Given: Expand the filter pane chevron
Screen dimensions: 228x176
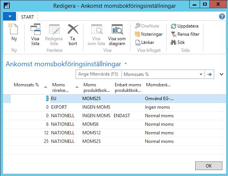Looking at the screenshot, I should (x=221, y=74).
